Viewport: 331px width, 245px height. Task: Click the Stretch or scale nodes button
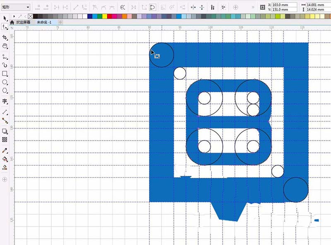tap(163, 7)
